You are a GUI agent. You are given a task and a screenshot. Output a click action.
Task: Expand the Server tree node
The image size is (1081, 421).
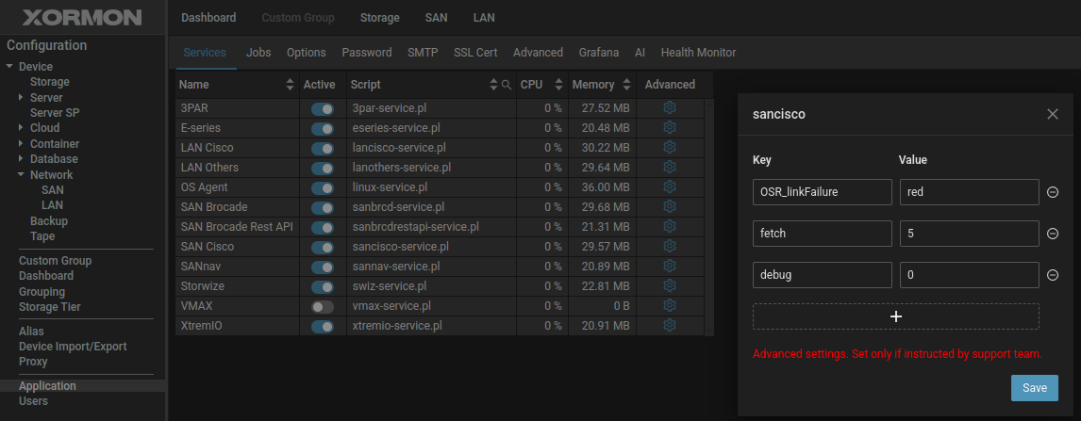(21, 98)
